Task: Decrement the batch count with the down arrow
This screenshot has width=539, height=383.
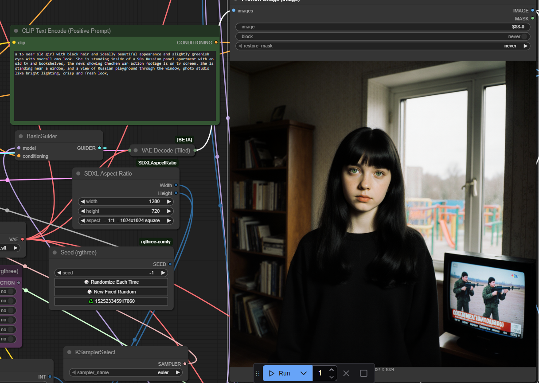Action: (x=332, y=377)
